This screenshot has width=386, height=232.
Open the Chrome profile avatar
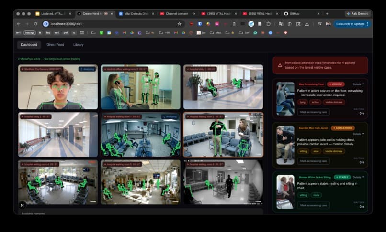[328, 24]
